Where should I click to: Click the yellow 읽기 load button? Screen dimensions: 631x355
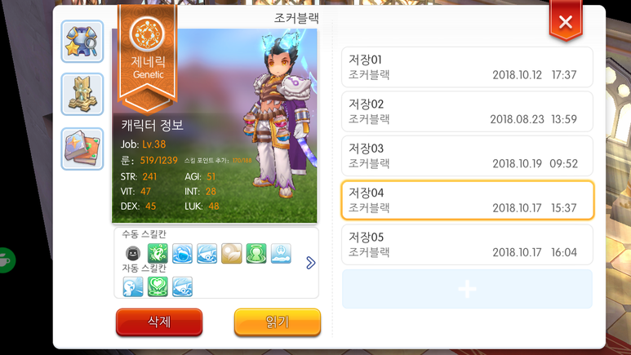pyautogui.click(x=278, y=322)
